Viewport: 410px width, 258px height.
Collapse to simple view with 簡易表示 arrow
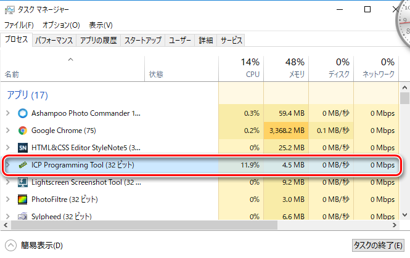(x=10, y=245)
